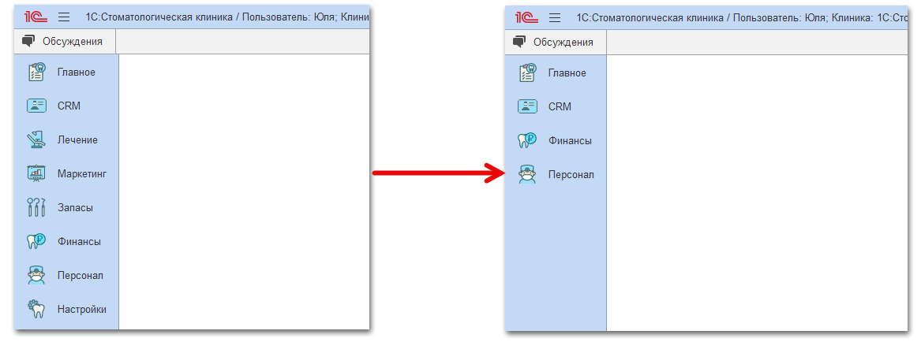Open the Главное section label in right window

coord(567,72)
